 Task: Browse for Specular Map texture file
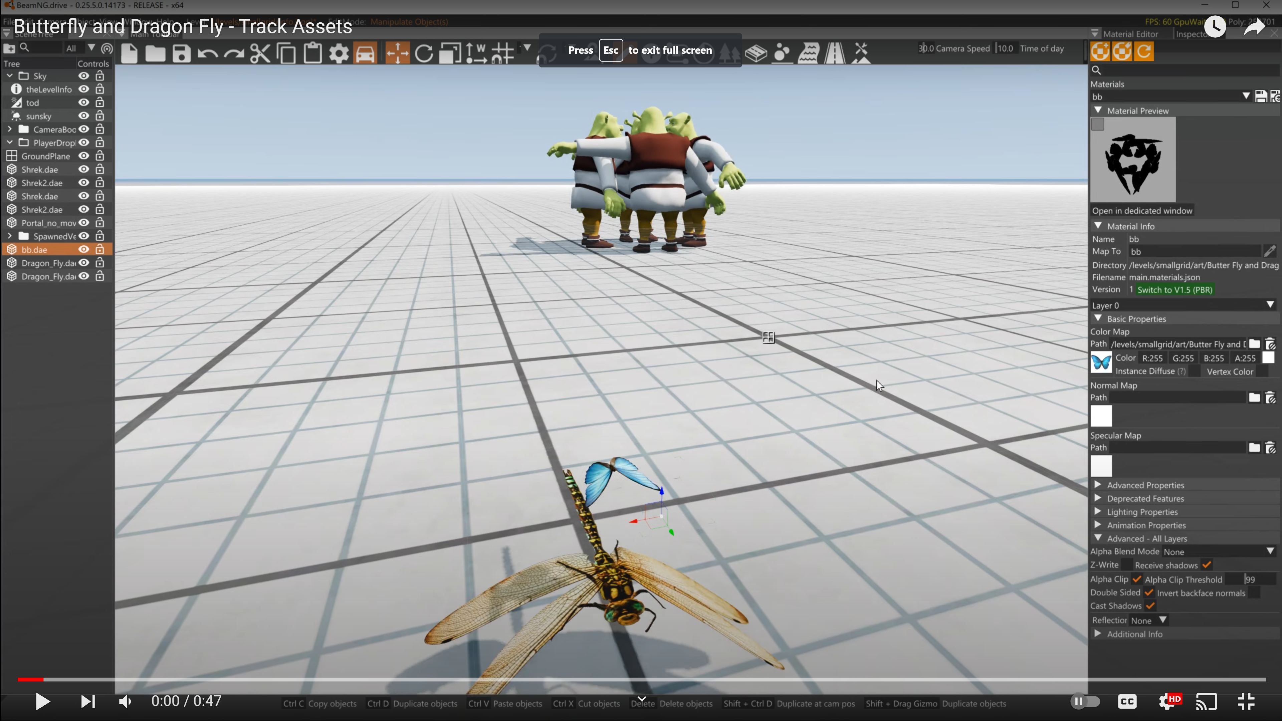click(x=1254, y=448)
